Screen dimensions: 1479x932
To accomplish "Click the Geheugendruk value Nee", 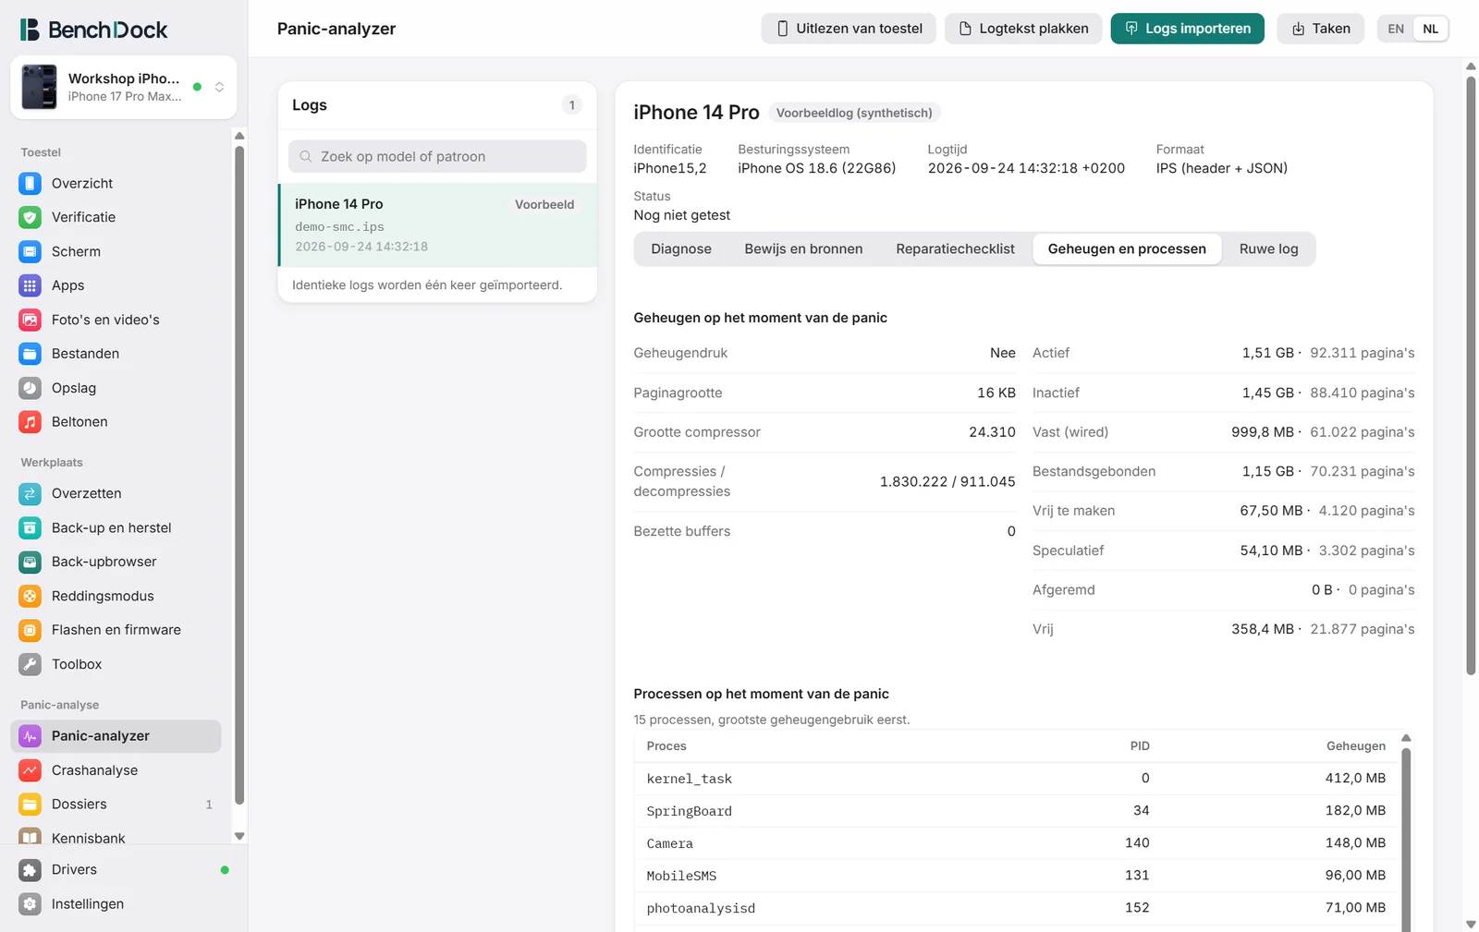I will point(1003,353).
